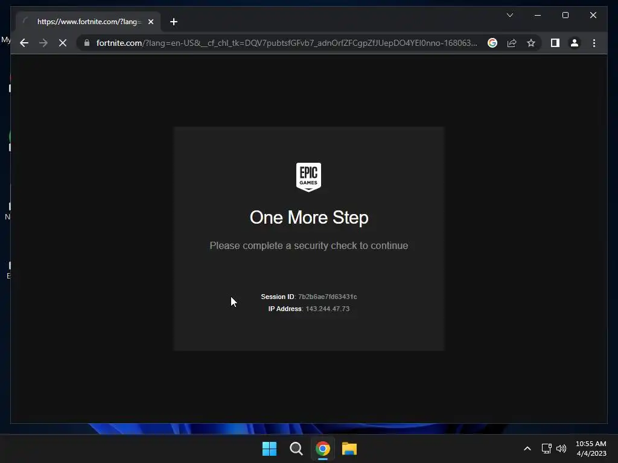Maximize the Chrome window
This screenshot has width=618, height=463.
pos(565,15)
